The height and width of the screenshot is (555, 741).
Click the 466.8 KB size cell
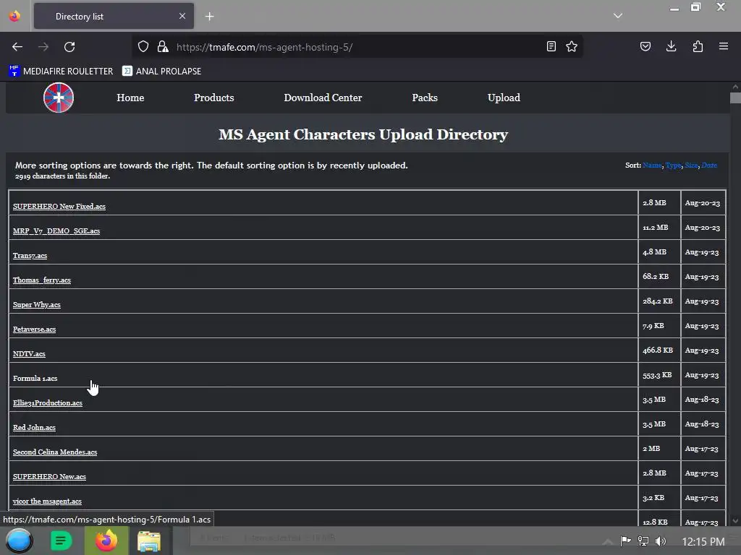(659, 350)
